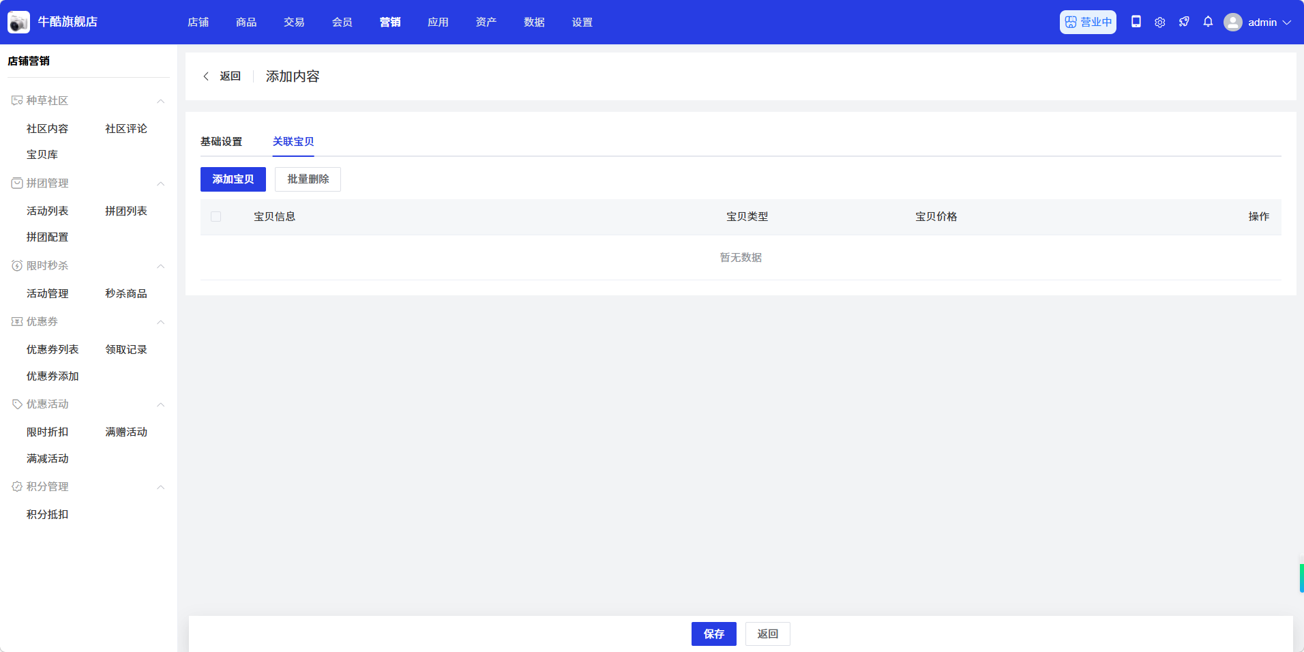Click the mobile preview icon in header
The width and height of the screenshot is (1304, 652).
pos(1136,22)
